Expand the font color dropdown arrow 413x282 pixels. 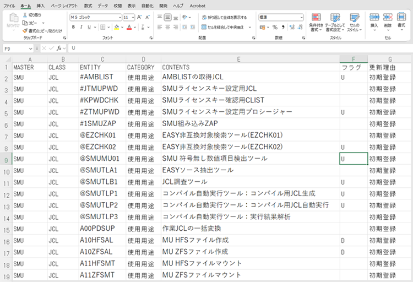point(135,27)
